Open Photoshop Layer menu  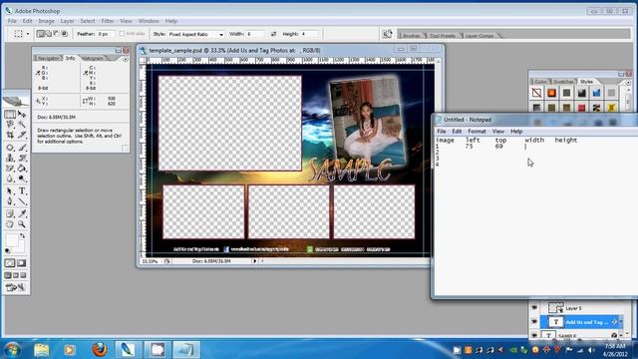click(x=67, y=21)
